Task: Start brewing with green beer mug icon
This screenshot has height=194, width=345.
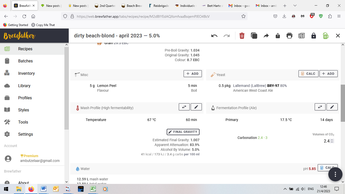Action: point(326,36)
